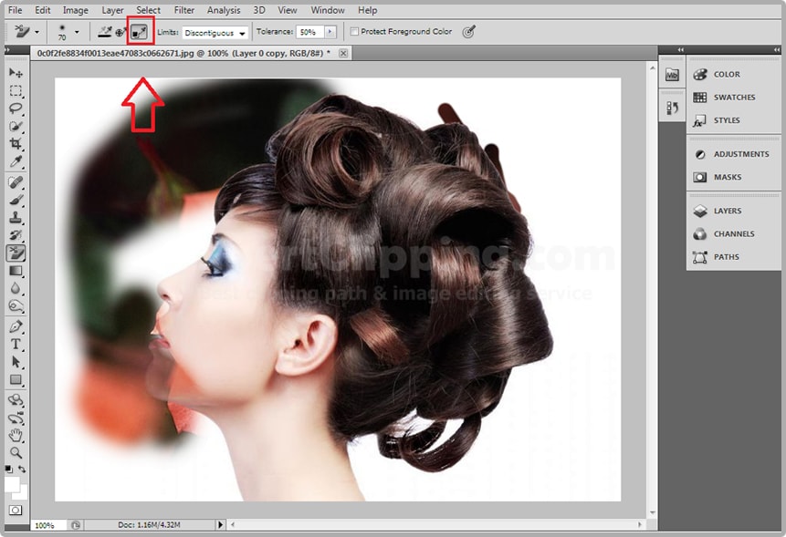This screenshot has width=786, height=537.
Task: Toggle tablet pressure size icon
Action: (468, 32)
